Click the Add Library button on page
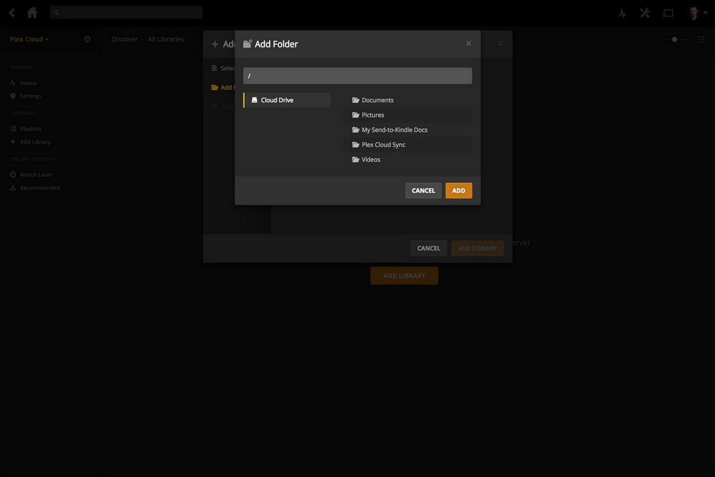Image resolution: width=715 pixels, height=477 pixels. pos(404,276)
